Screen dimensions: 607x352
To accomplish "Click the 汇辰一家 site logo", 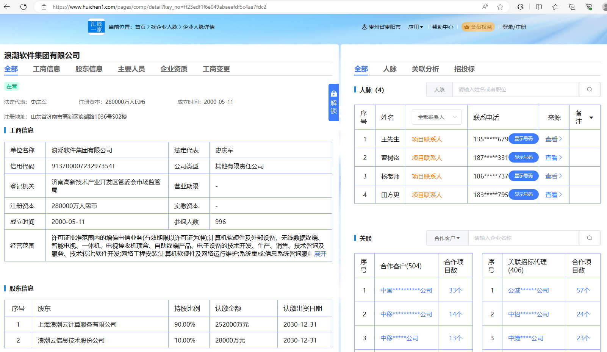I will click(x=96, y=27).
